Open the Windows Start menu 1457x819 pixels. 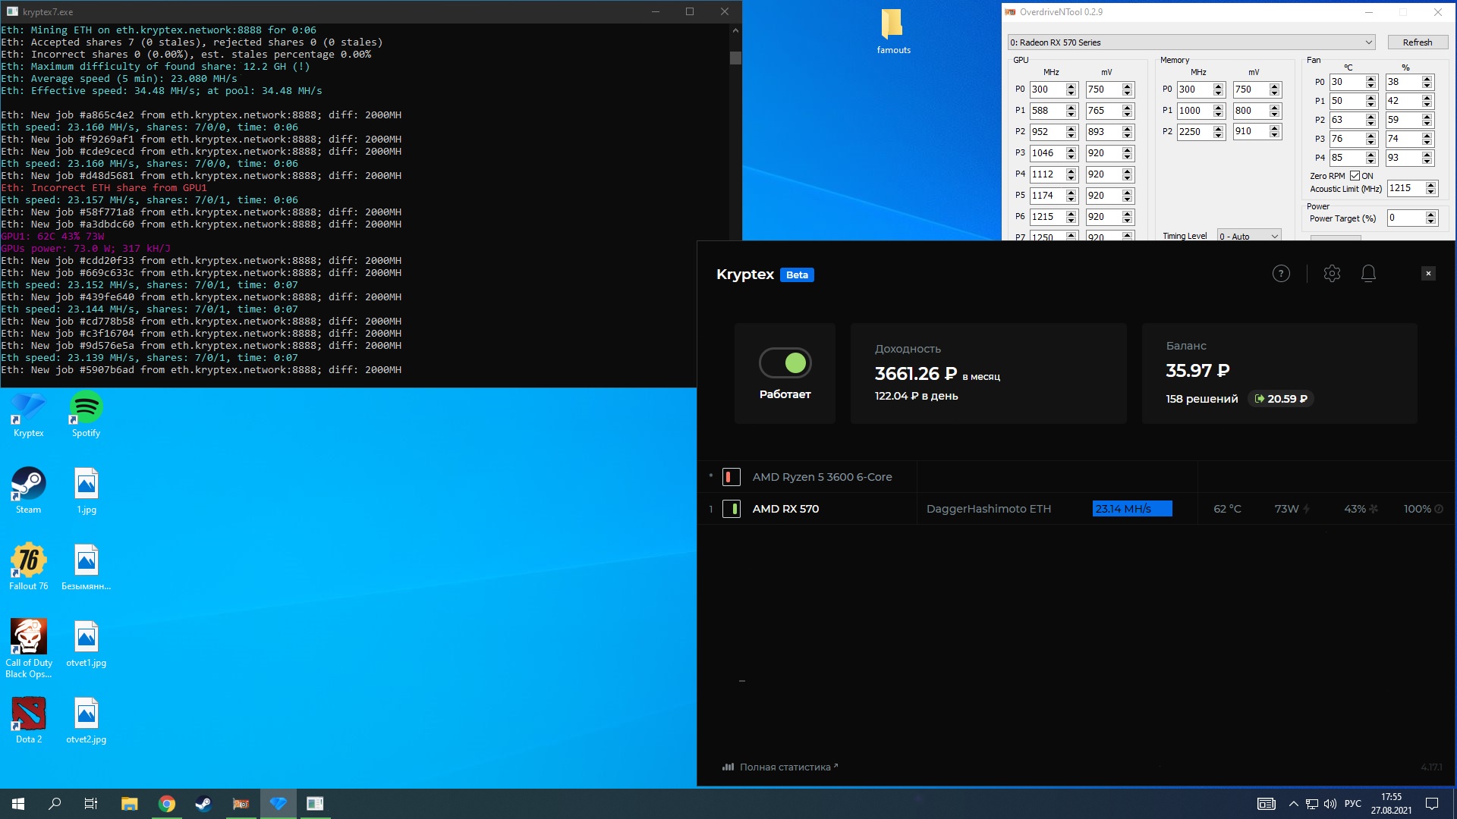18,804
